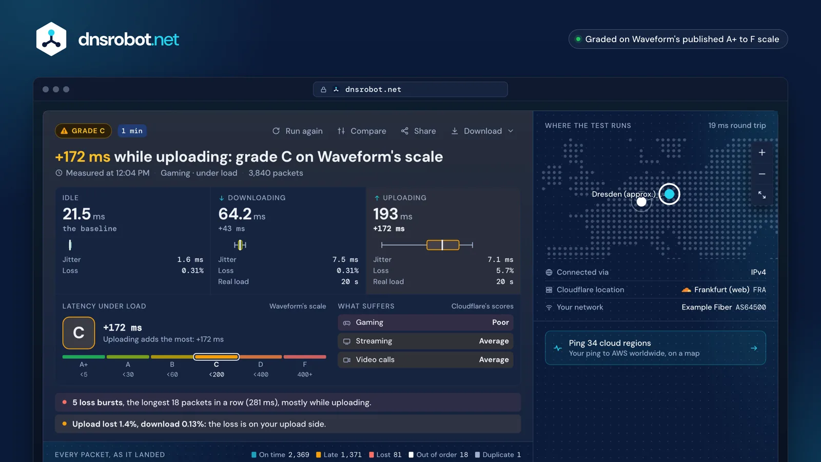Click the Cloudflare location Frankfurt value

724,290
